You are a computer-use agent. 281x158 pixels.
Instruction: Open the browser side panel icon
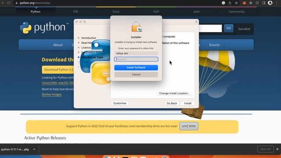(263, 3)
